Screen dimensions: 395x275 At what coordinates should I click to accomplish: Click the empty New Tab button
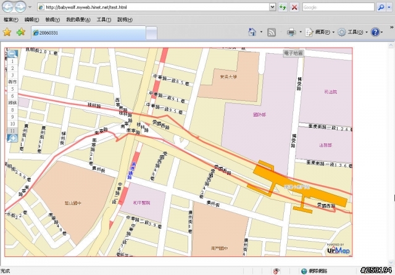pos(151,33)
